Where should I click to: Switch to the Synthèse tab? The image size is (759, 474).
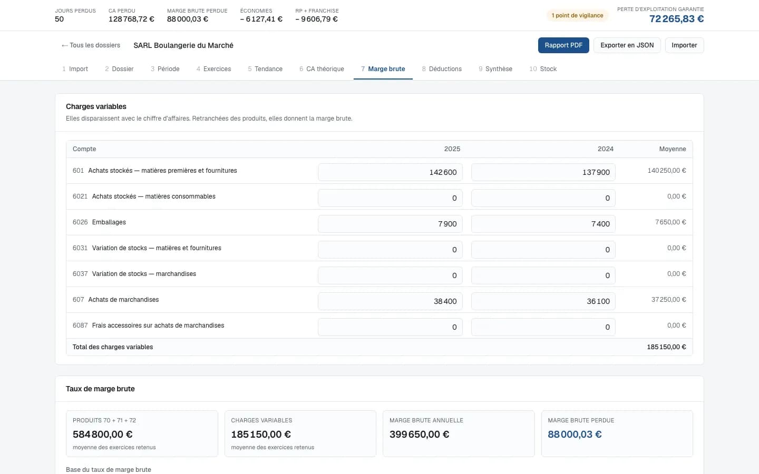tap(495, 69)
